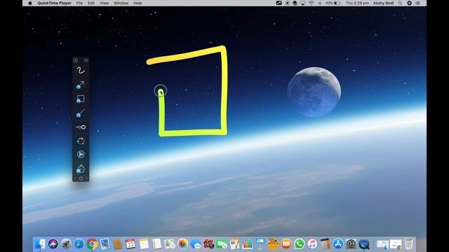Open Numbers chart icon in Dock
Screen dimensions: 449x252
(248, 244)
